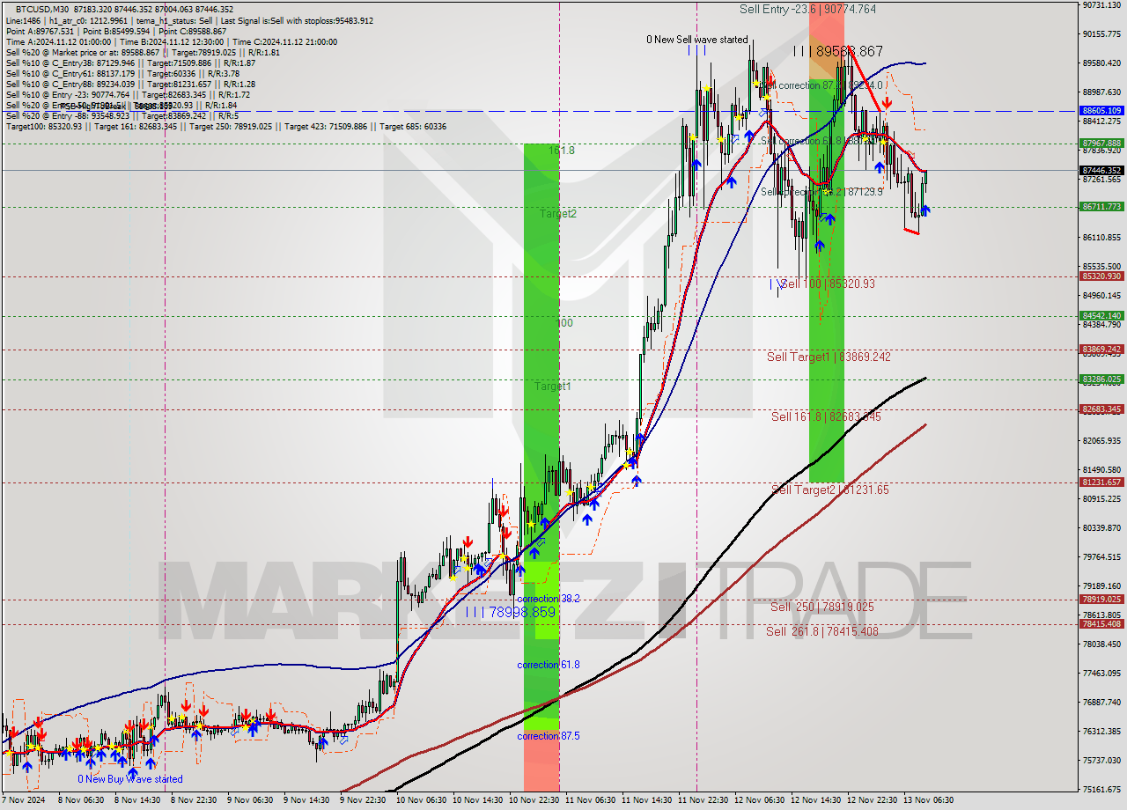Image resolution: width=1127 pixels, height=810 pixels.
Task: Click the red 83869.242 price tag
Action: click(x=1101, y=349)
